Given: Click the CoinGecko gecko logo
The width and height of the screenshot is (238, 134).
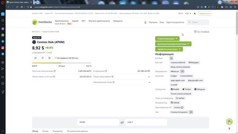Looking at the screenshot, I should [35, 22].
